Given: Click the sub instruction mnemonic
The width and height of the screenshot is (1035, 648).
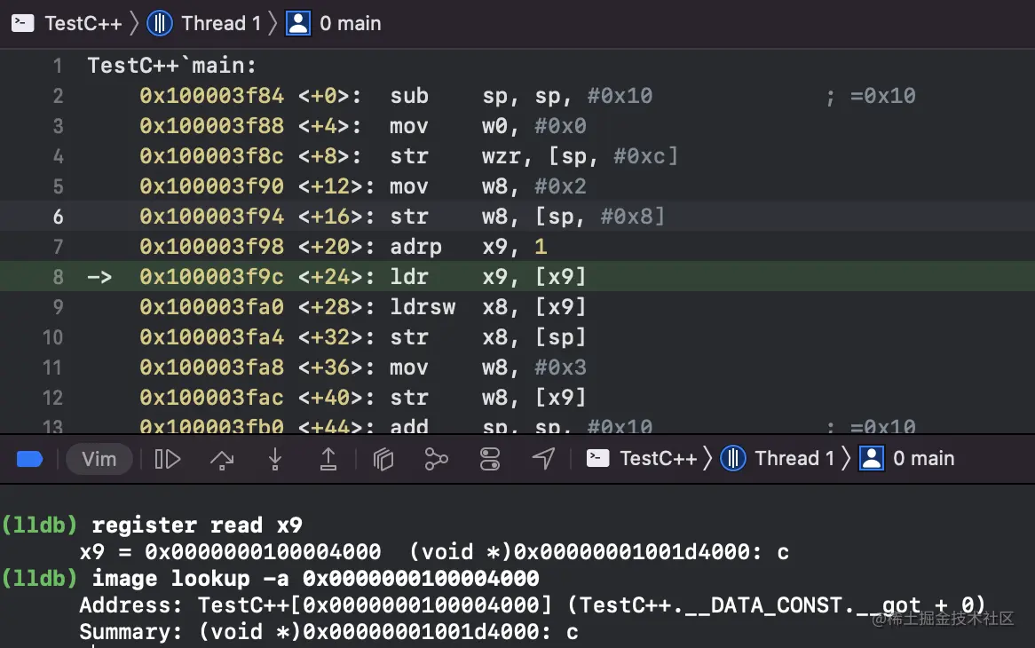Looking at the screenshot, I should point(409,97).
